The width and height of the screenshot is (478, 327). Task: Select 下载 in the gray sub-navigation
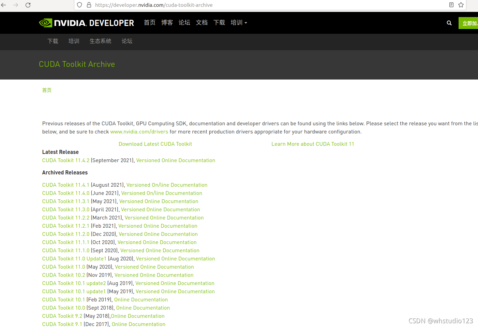[x=53, y=41]
